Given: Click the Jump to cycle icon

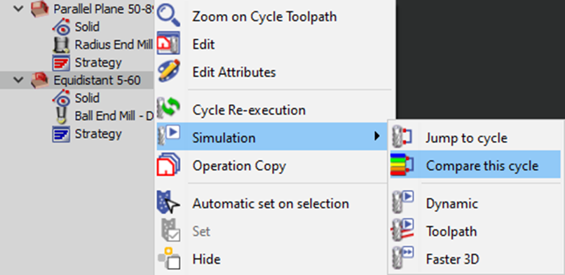Looking at the screenshot, I should pos(402,137).
